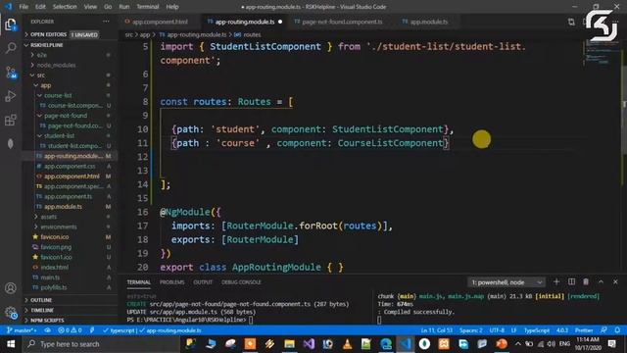Image resolution: width=627 pixels, height=353 pixels.
Task: Switch to the app.module.ts tab
Action: coord(425,22)
